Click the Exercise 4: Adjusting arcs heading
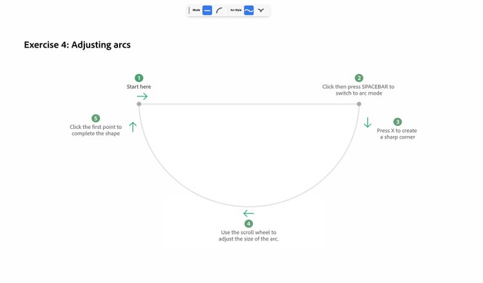The image size is (483, 283). pos(77,45)
